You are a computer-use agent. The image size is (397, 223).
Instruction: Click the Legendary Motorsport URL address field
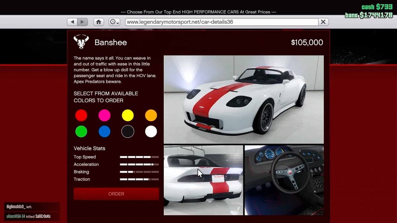coord(221,22)
